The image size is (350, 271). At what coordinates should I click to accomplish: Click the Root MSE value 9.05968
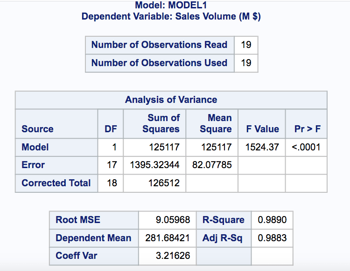pos(173,220)
